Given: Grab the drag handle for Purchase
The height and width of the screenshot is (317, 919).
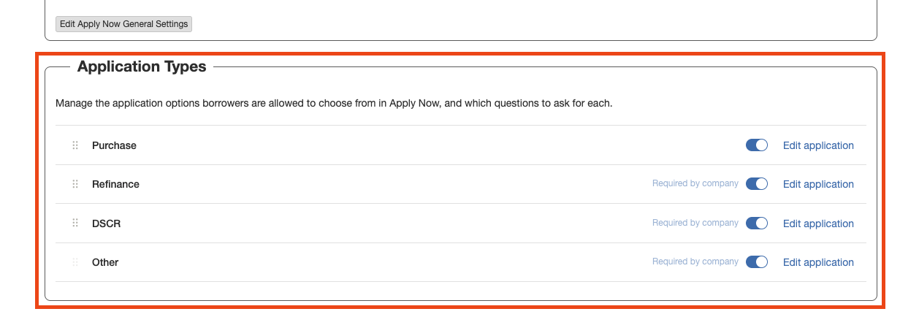Looking at the screenshot, I should point(75,145).
